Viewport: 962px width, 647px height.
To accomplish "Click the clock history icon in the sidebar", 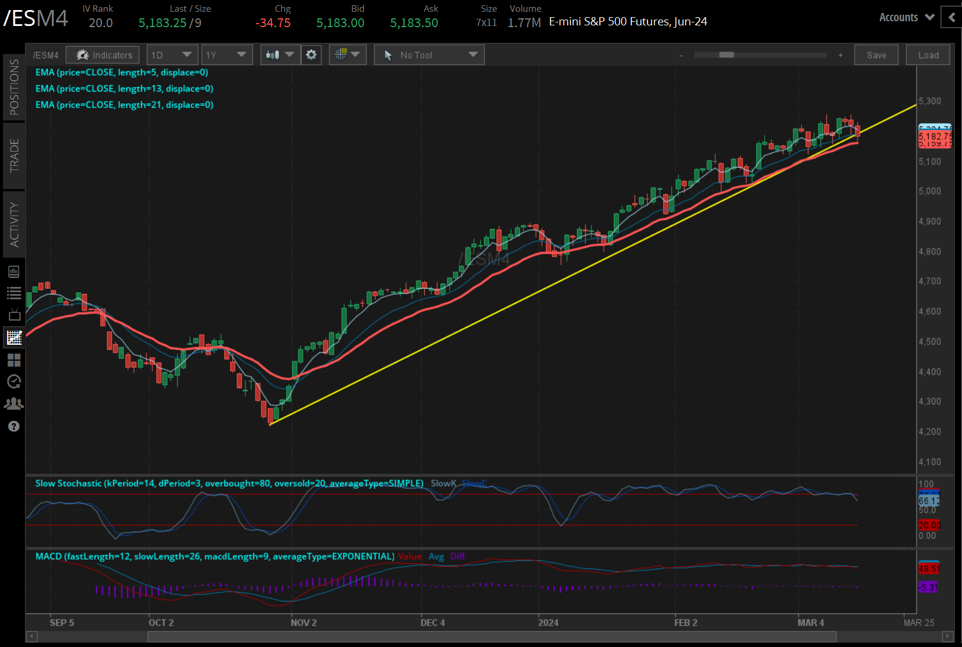I will [x=14, y=382].
